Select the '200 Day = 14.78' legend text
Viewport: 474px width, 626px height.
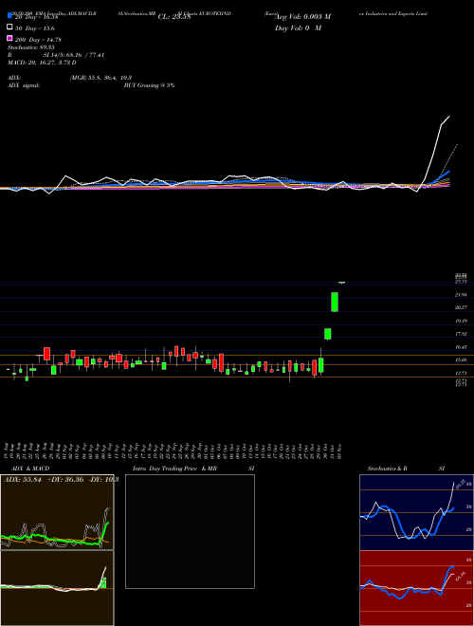tap(38, 40)
